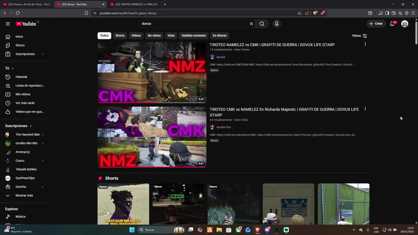Open TIROTEO CMK vs NAMELEZ title link
This screenshot has height=235, width=418.
click(x=284, y=112)
